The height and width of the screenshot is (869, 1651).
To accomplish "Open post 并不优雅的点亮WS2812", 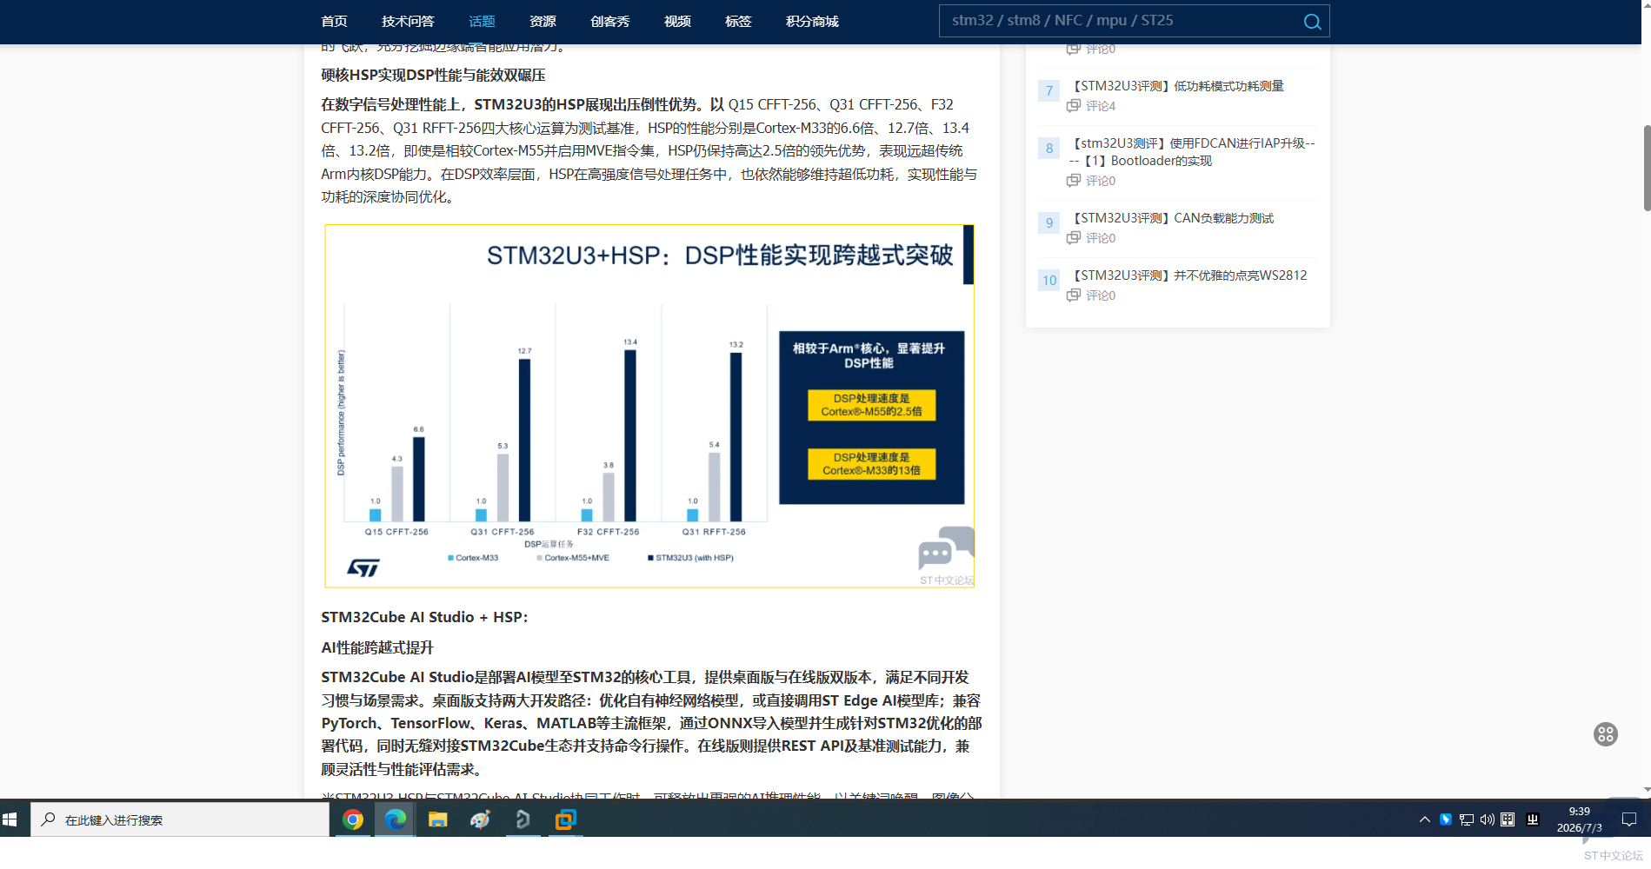I will click(1188, 275).
